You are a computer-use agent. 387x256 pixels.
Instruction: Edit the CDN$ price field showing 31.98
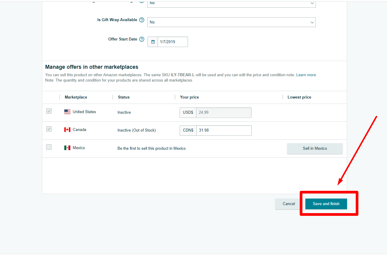(224, 130)
